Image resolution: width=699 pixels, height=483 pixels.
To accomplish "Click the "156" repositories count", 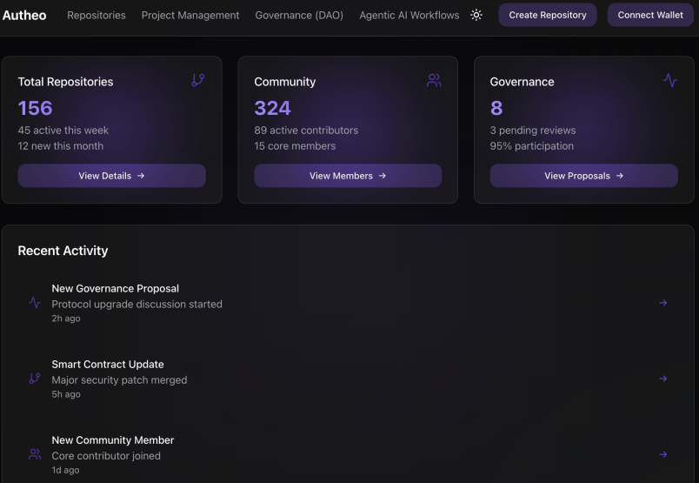I will (36, 108).
